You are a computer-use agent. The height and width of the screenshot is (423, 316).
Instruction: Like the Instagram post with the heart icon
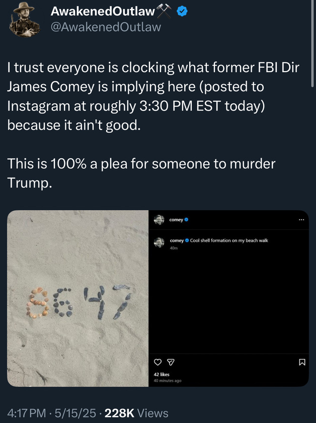click(157, 362)
